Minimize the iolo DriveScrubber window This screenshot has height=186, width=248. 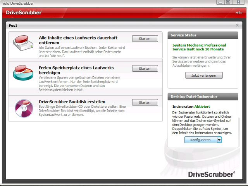(220, 2)
